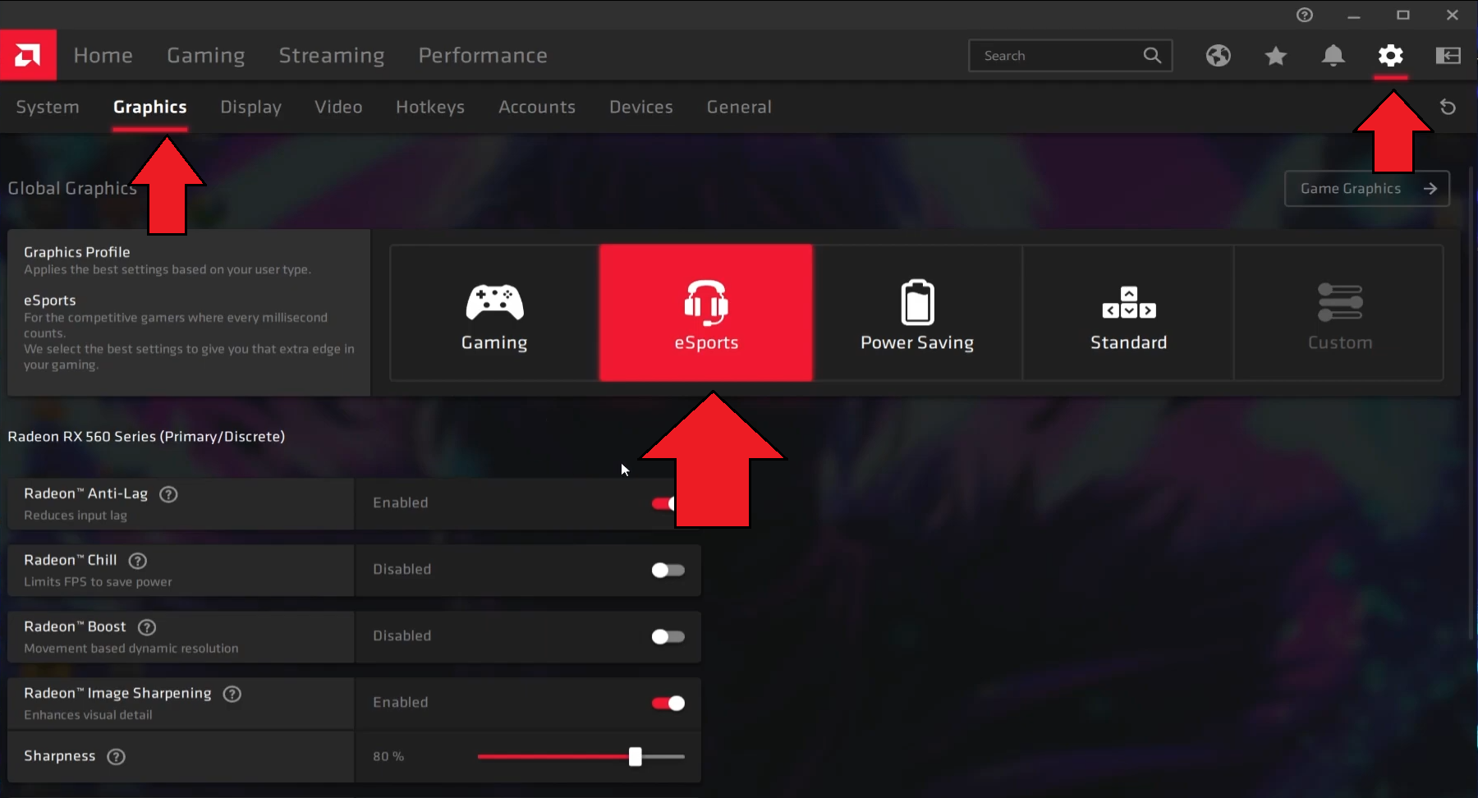The image size is (1478, 798).
Task: Toggle Radeon Boost switch
Action: tap(668, 636)
